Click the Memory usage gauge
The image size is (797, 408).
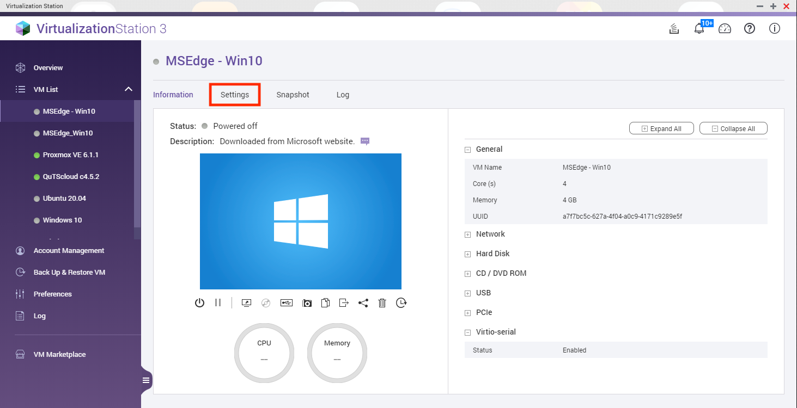pyautogui.click(x=337, y=353)
